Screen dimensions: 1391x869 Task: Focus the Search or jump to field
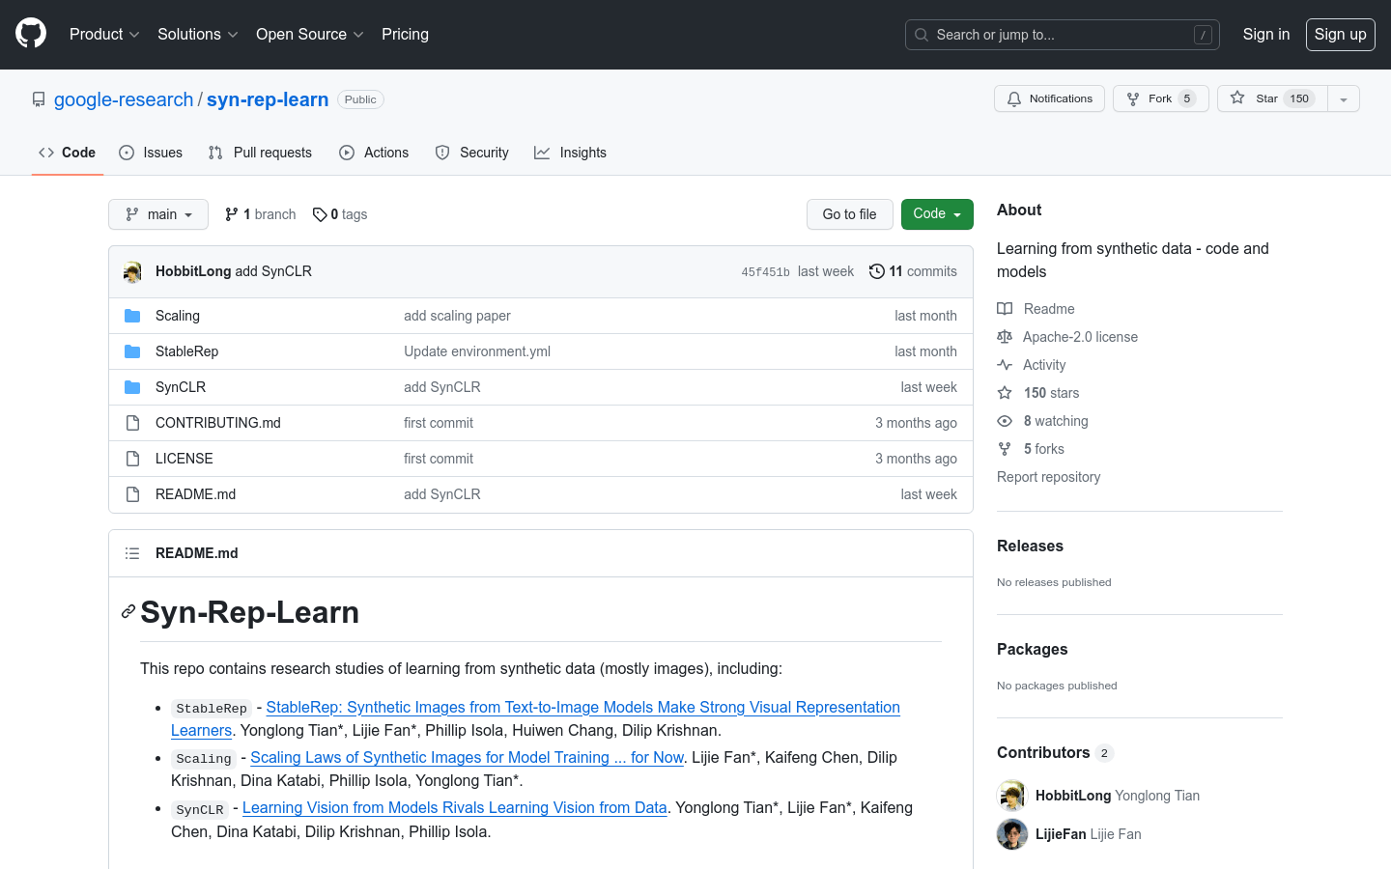pos(1063,35)
